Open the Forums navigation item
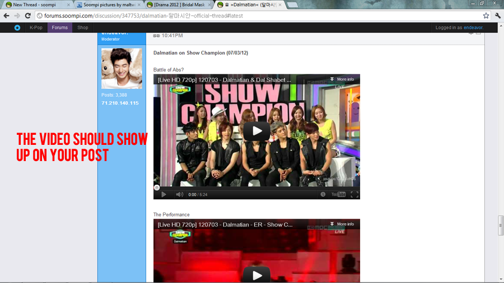Screen dimensions: 504x283 [x=60, y=27]
